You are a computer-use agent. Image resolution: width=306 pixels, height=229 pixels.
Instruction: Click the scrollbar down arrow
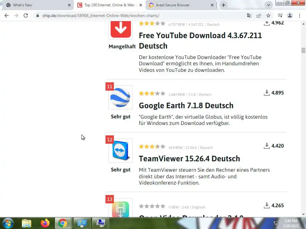point(303,215)
